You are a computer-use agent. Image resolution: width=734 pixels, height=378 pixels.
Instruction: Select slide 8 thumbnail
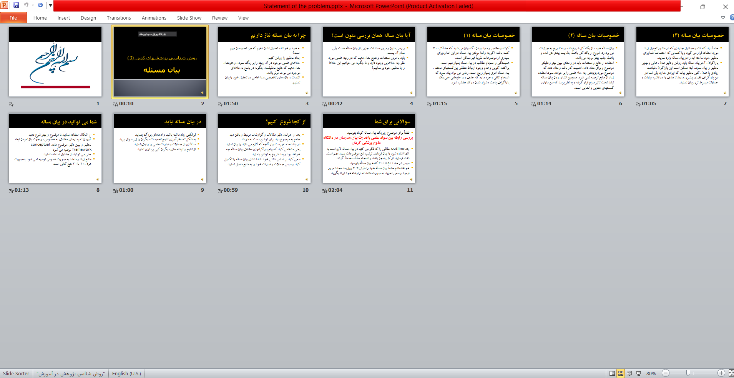tap(55, 148)
